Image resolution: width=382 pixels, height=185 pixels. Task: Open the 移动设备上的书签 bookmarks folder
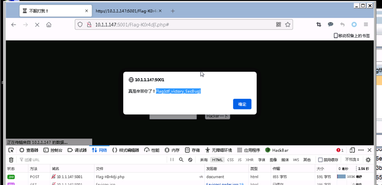point(352,36)
